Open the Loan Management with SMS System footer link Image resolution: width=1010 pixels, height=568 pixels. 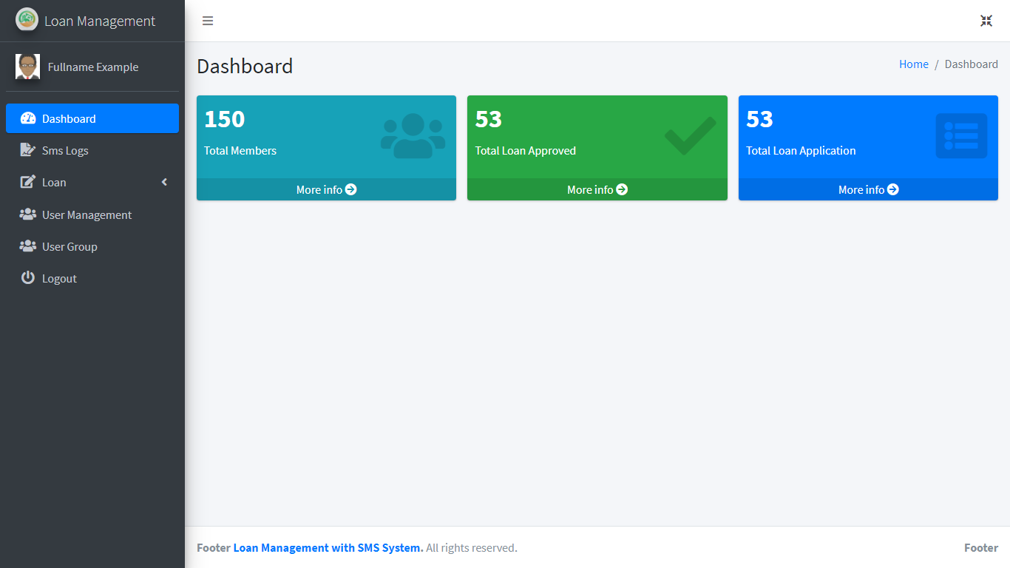(328, 548)
